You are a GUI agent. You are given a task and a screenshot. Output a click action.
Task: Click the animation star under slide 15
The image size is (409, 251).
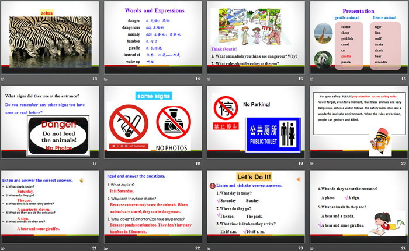[x=209, y=79]
